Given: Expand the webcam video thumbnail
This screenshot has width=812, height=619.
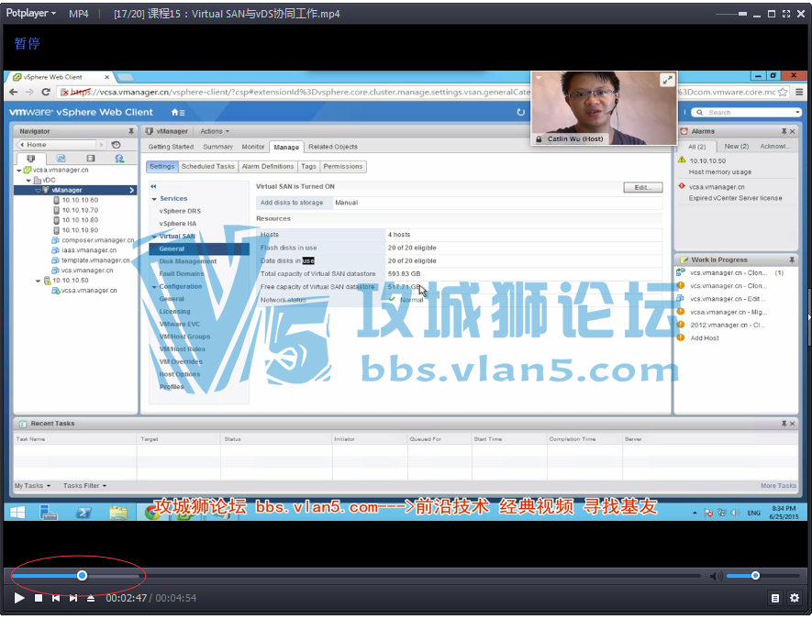Looking at the screenshot, I should coord(668,80).
